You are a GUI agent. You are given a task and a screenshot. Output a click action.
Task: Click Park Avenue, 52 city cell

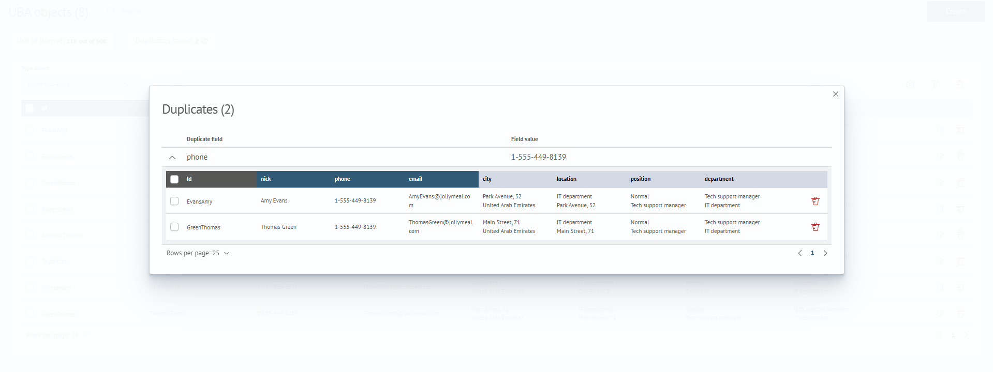[x=502, y=196]
